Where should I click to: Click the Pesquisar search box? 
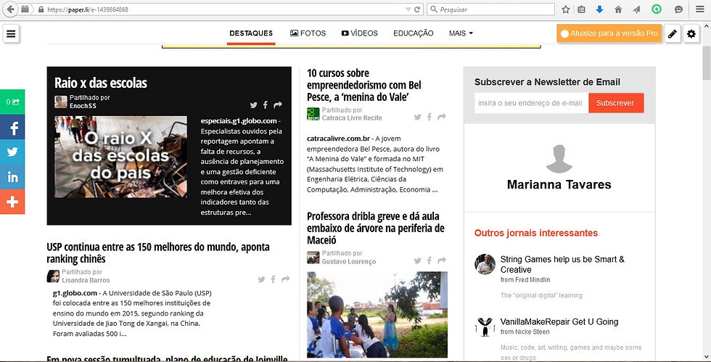tap(490, 9)
